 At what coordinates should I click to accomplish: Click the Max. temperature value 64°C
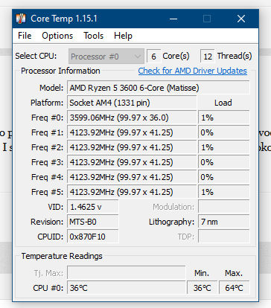coord(234,288)
